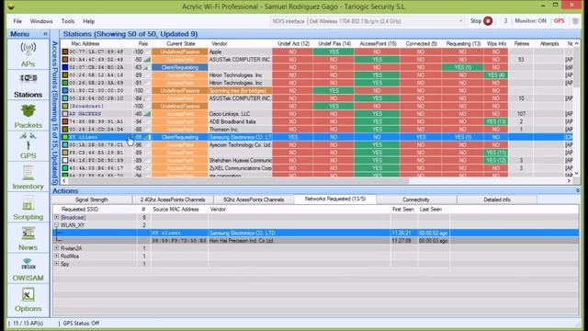Switch to Detailed info tab

[x=497, y=200]
